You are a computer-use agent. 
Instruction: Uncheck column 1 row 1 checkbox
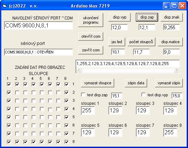click(9, 84)
